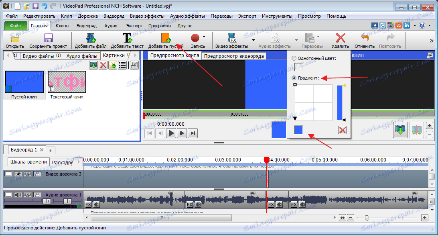
Task: Click the Undo arrow icon
Action: (365, 38)
